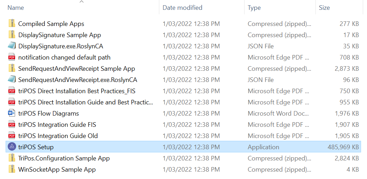Select file name TriPos.Configuration Sample App
The width and height of the screenshot is (367, 179).
64,158
